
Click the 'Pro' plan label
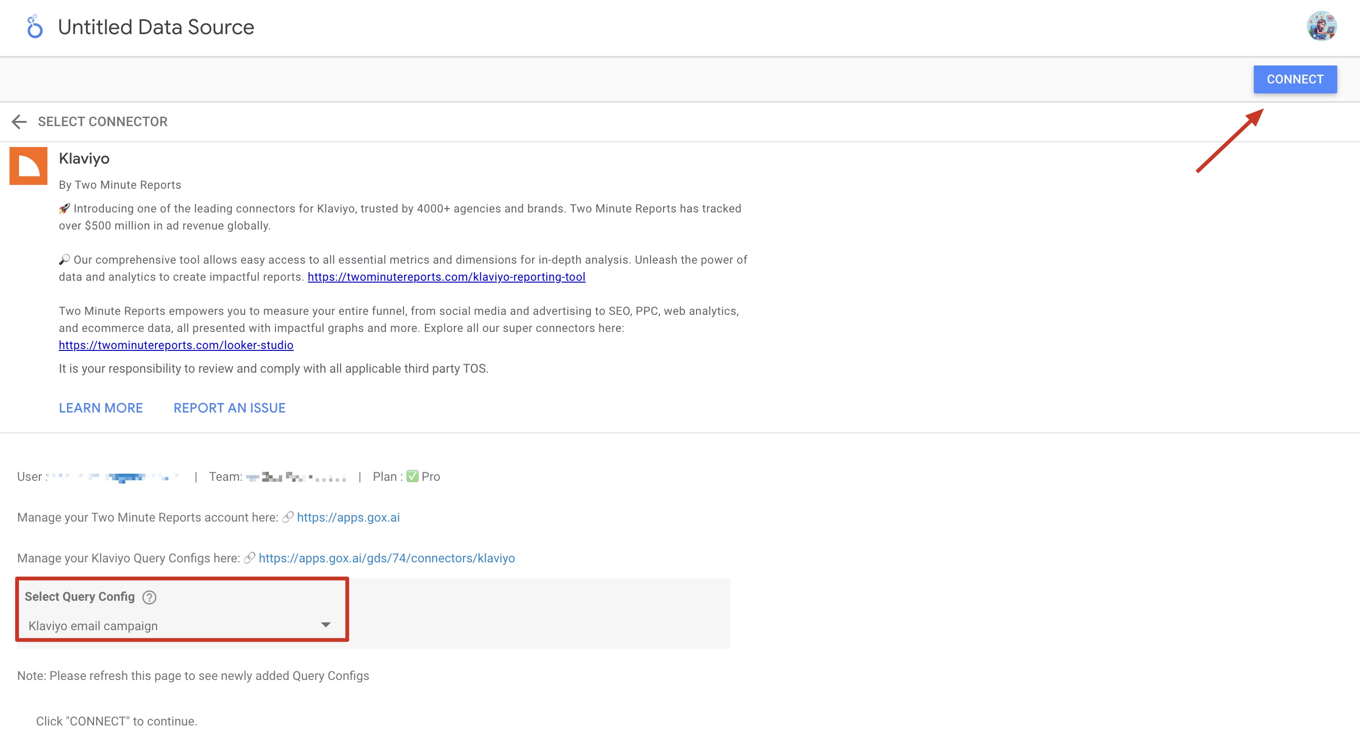(430, 477)
